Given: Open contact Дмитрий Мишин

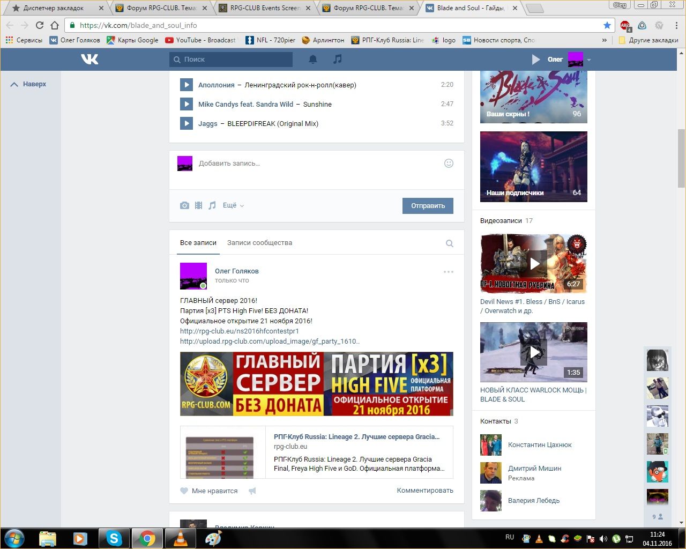Looking at the screenshot, I should pyautogui.click(x=535, y=468).
